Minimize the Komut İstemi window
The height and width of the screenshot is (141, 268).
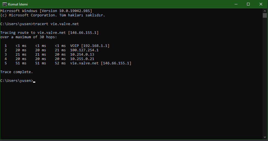coord(235,4)
